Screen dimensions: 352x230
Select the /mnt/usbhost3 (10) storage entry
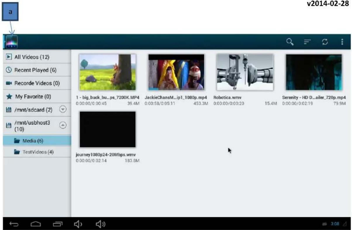pos(37,126)
